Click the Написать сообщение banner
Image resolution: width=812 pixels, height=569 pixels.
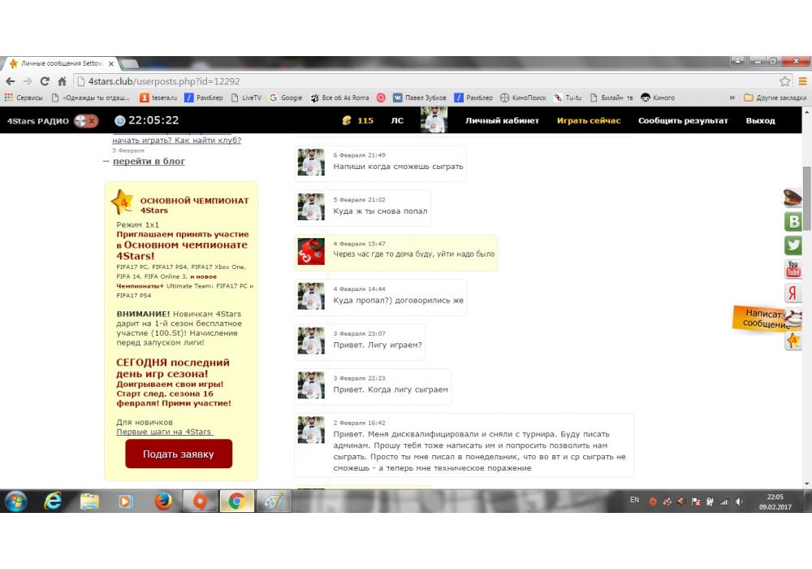point(763,318)
